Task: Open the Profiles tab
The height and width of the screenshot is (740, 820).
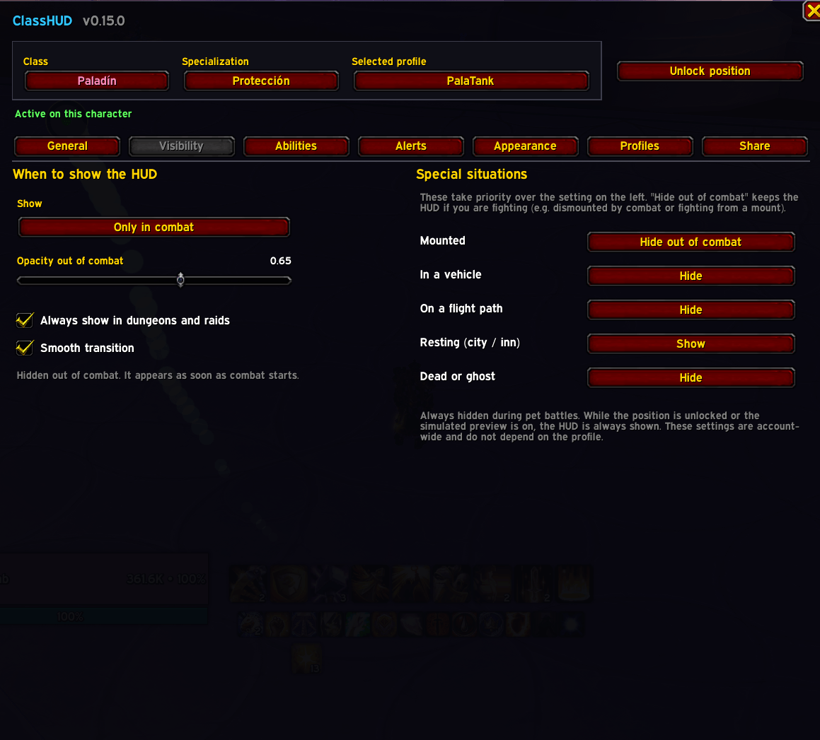Action: pos(640,146)
